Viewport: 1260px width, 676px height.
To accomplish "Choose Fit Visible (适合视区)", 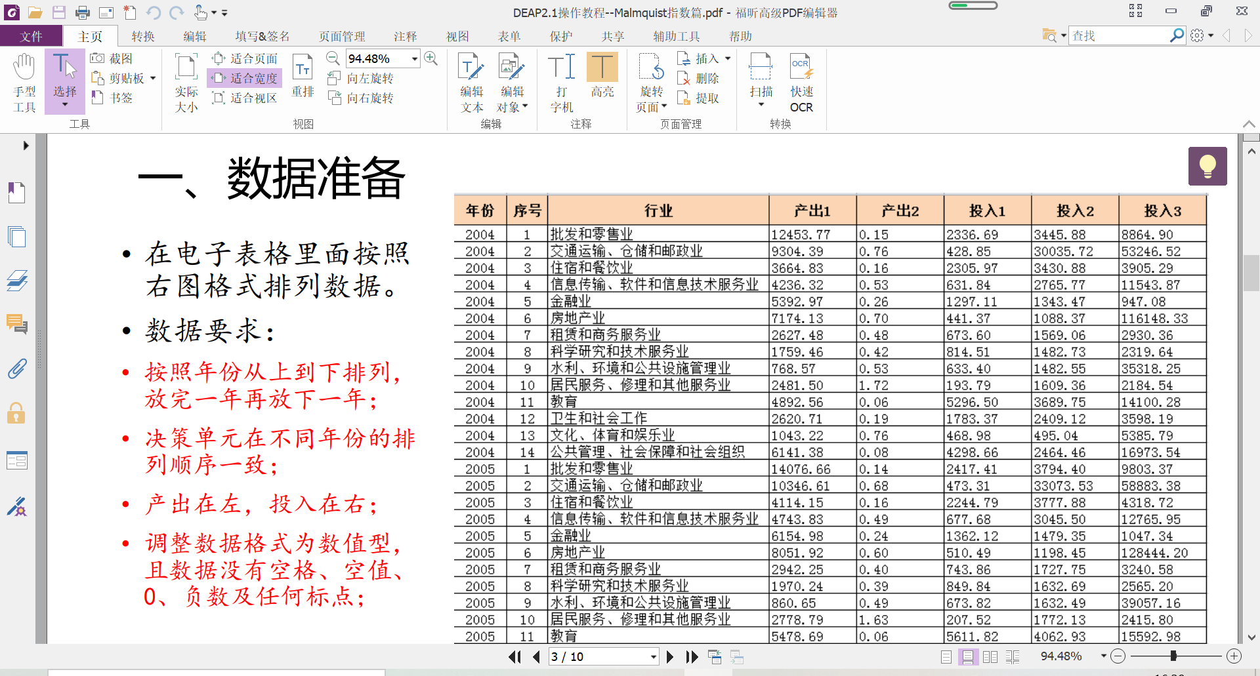I will pyautogui.click(x=245, y=98).
